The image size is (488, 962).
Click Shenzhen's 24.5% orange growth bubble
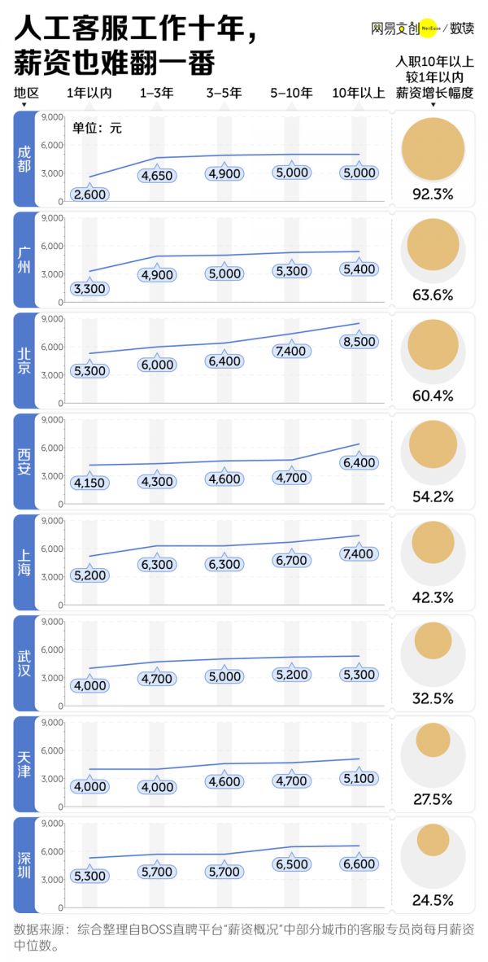[x=433, y=839]
